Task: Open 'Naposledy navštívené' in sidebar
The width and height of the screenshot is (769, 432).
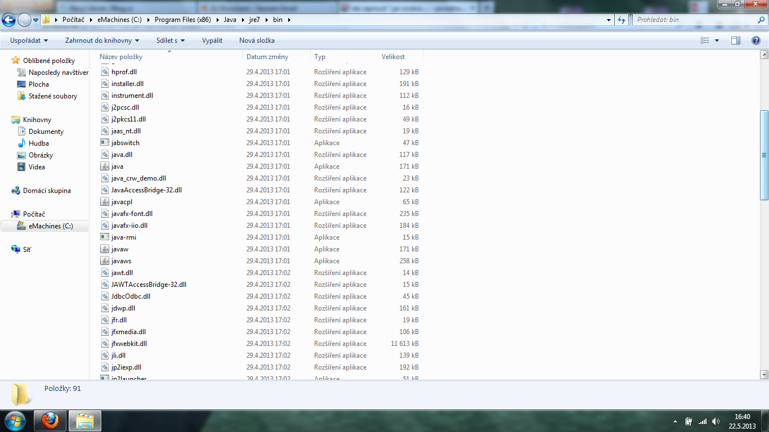Action: point(59,73)
